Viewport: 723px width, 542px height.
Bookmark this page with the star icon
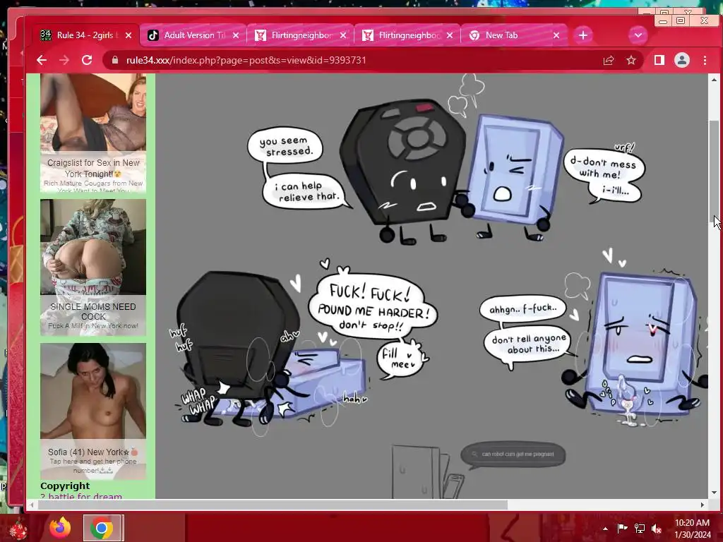click(631, 60)
